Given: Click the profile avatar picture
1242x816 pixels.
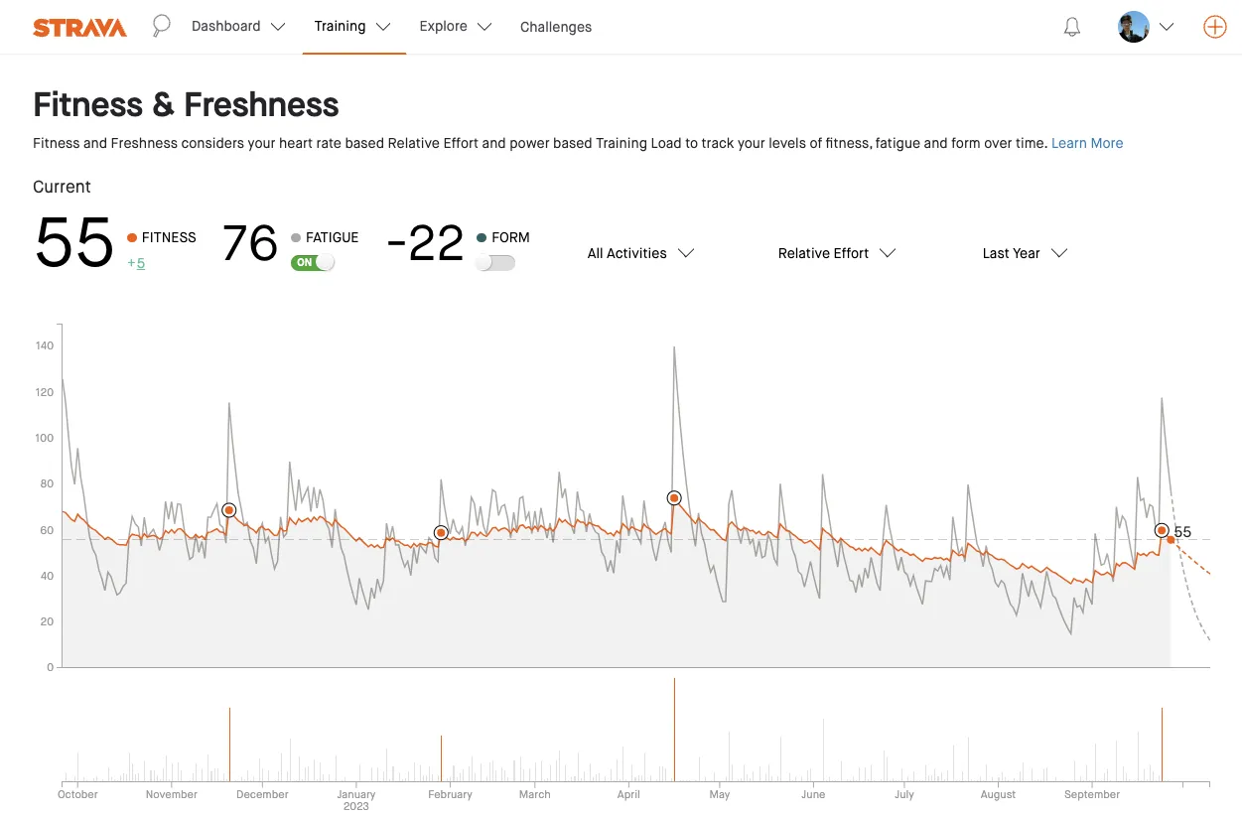Looking at the screenshot, I should point(1133,27).
